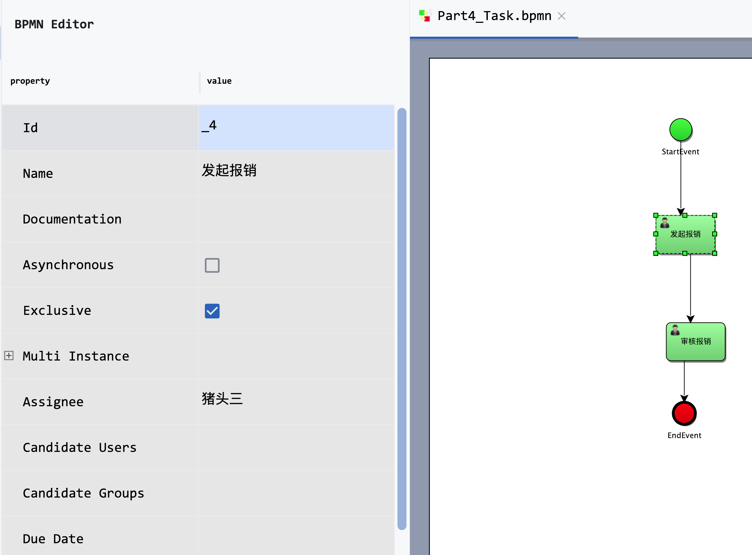The height and width of the screenshot is (555, 752).
Task: Enable the Asynchronous checkbox
Action: [212, 265]
